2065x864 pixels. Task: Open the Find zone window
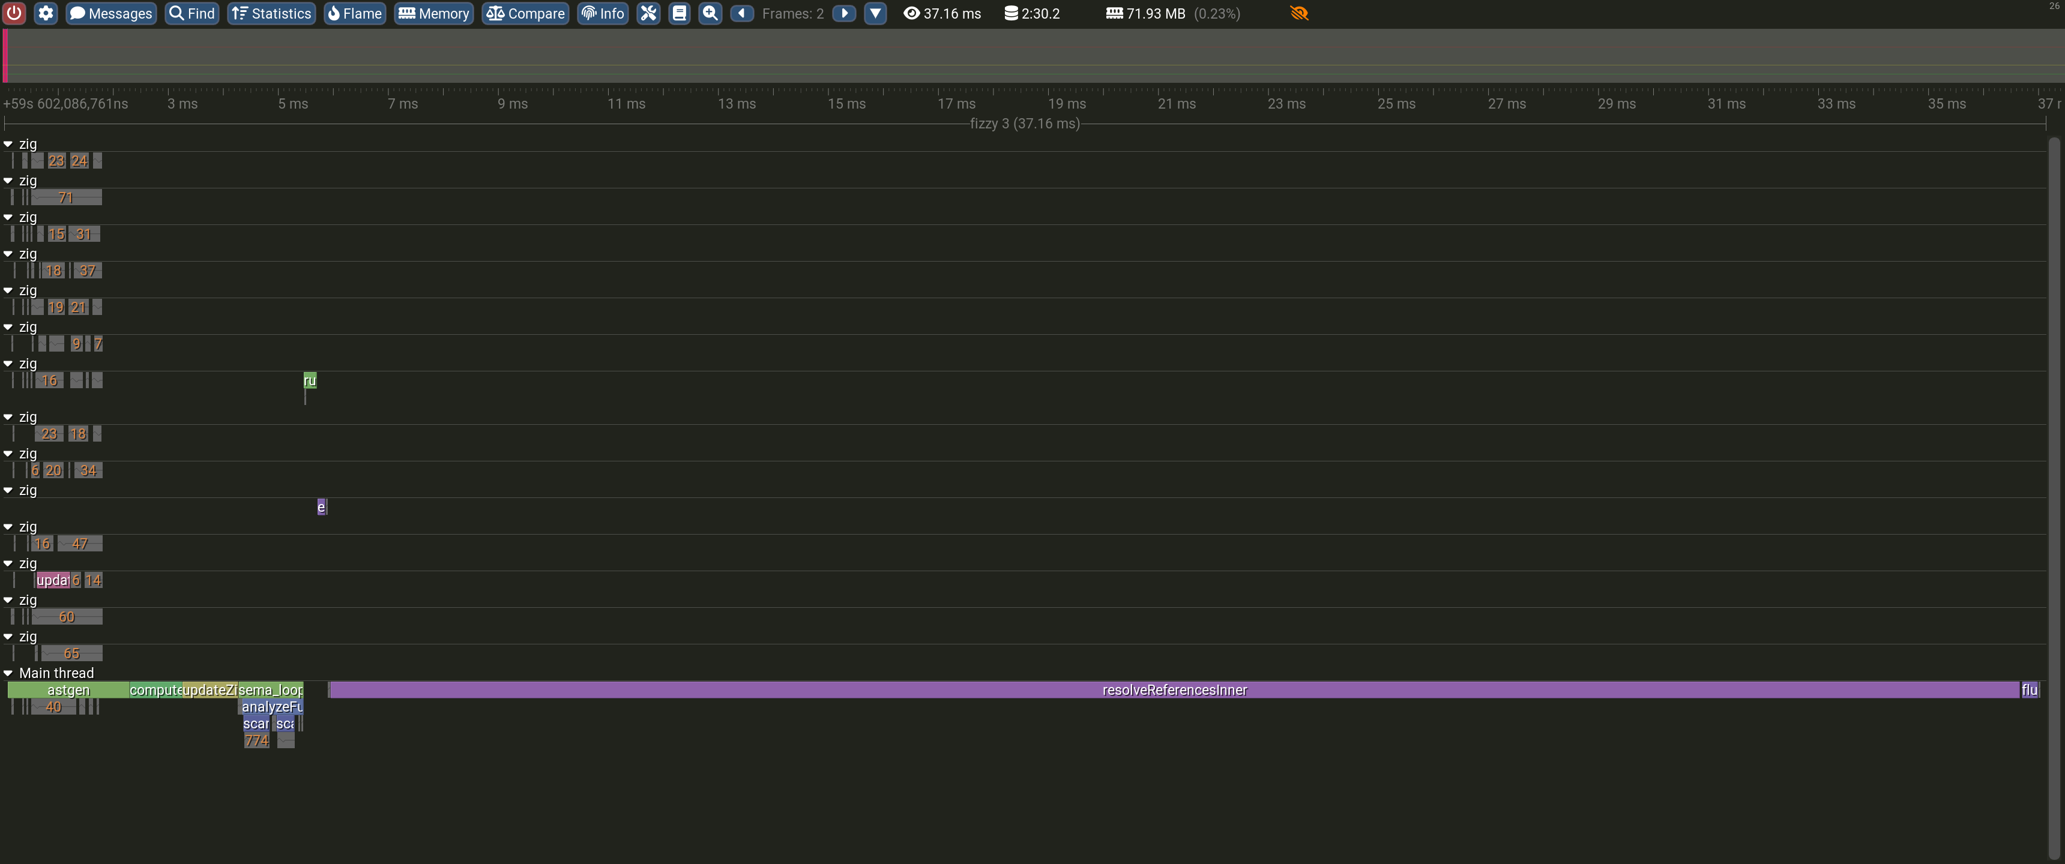coord(192,14)
